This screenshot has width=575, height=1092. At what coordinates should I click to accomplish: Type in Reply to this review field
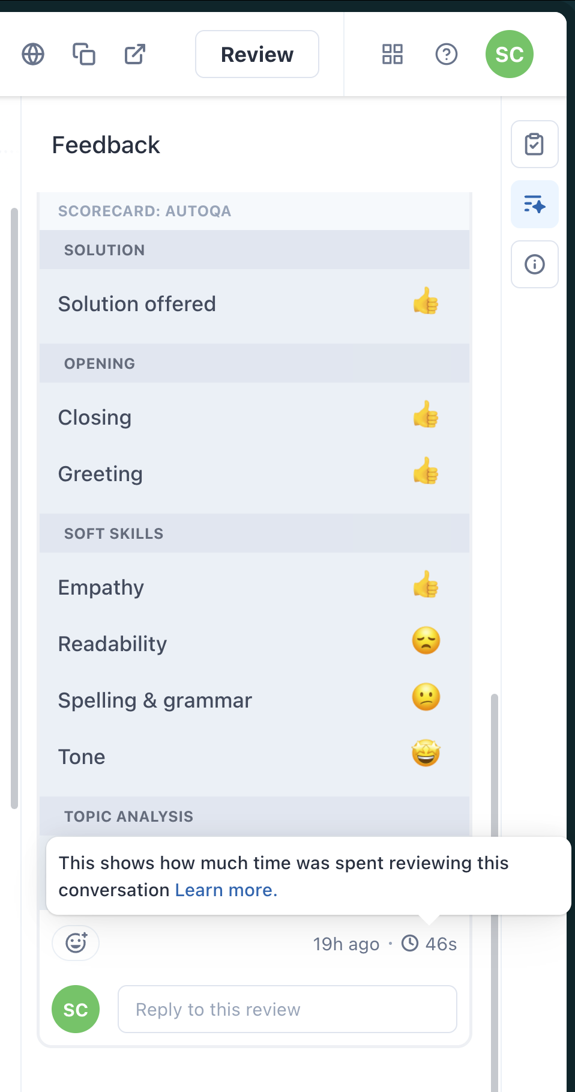(287, 1009)
